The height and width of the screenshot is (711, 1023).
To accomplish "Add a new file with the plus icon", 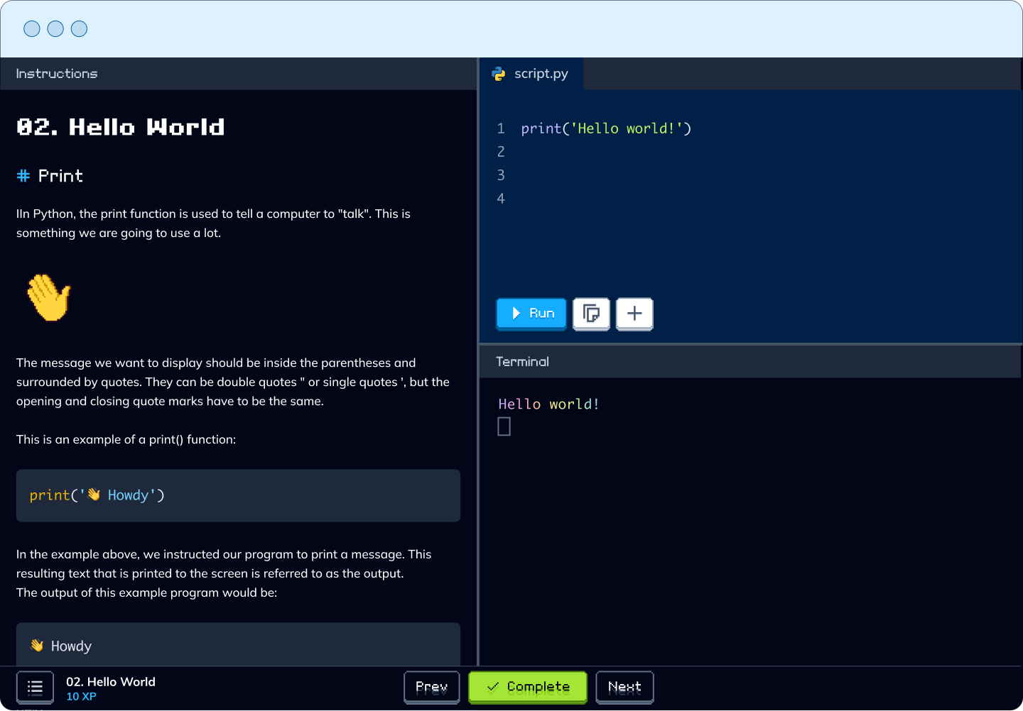I will pyautogui.click(x=634, y=314).
